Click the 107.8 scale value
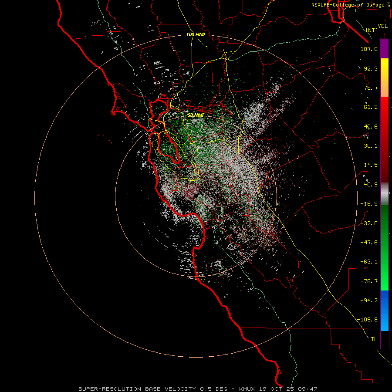392x392 pixels. click(x=369, y=49)
